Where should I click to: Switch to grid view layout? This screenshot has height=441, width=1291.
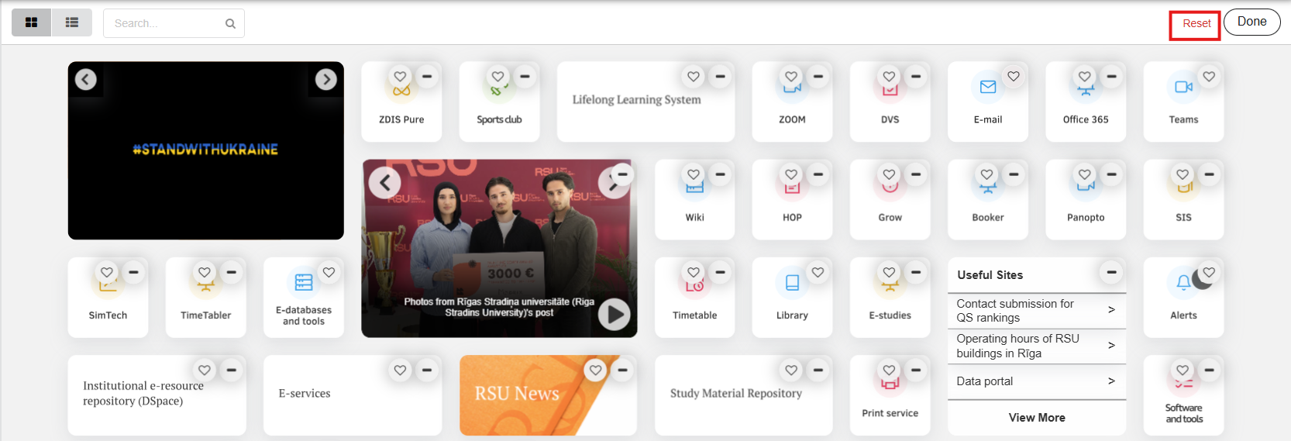point(32,22)
